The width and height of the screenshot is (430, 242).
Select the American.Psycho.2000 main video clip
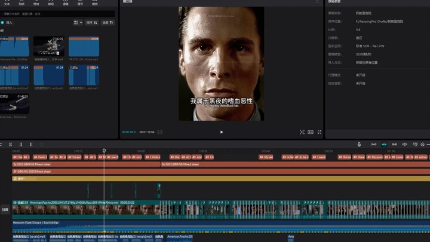pos(86,210)
